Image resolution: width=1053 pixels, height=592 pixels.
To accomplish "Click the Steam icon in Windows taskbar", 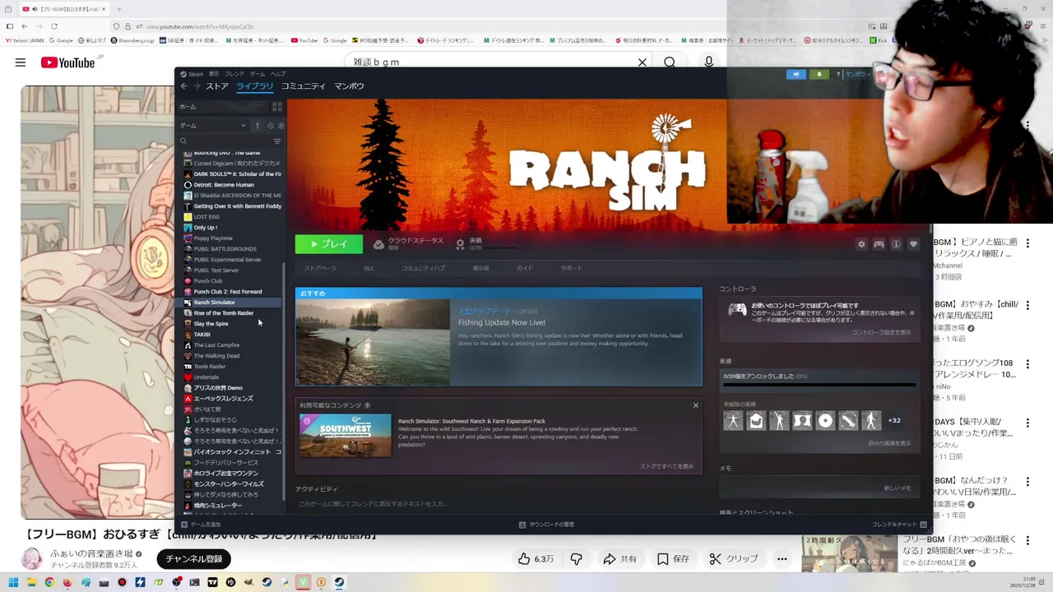I will (339, 582).
